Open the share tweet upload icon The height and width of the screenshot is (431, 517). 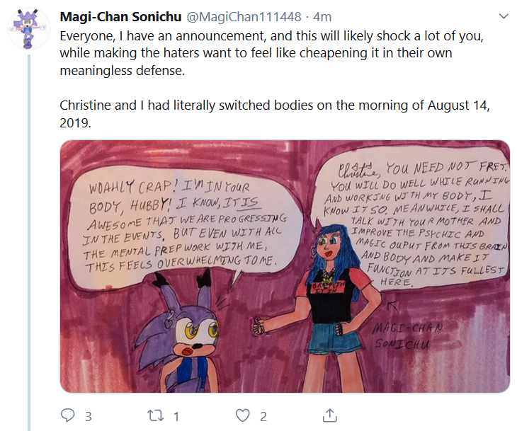tap(330, 415)
